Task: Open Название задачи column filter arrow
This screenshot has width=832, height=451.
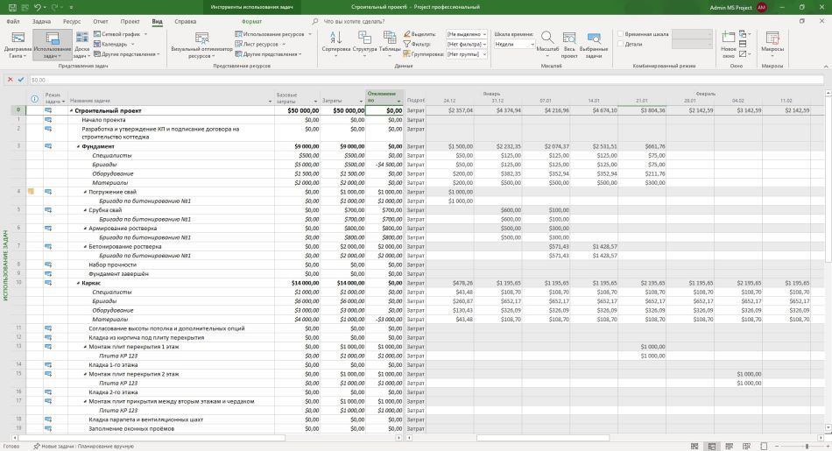Action: tap(270, 101)
